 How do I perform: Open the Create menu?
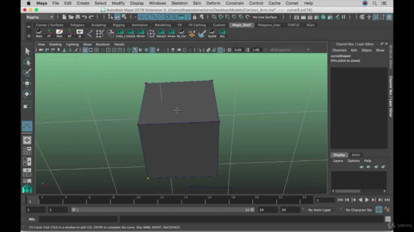tap(83, 3)
